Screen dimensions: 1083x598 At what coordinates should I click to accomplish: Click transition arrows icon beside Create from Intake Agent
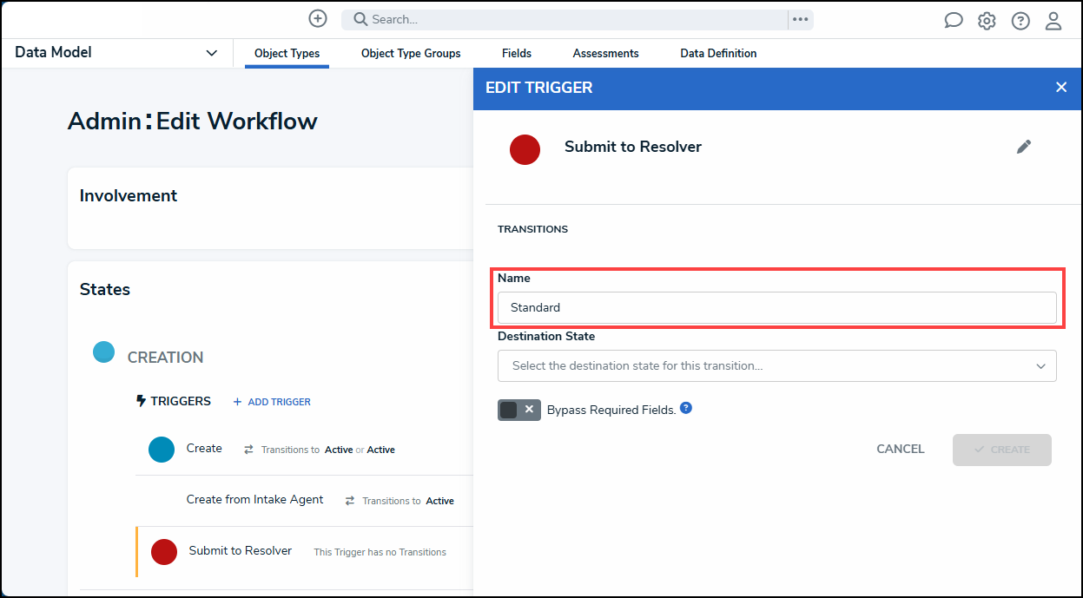pos(350,501)
